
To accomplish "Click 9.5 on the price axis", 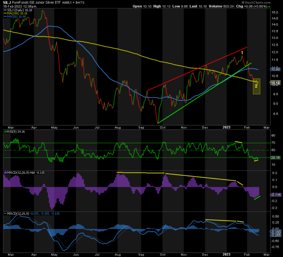I will pyautogui.click(x=275, y=94).
